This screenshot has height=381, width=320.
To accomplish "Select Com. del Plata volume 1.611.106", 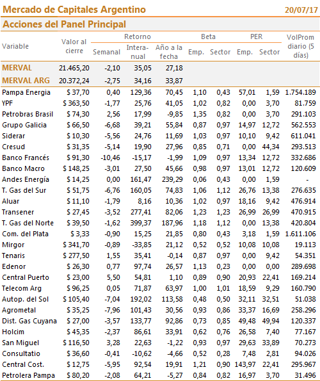I will 301,234.
